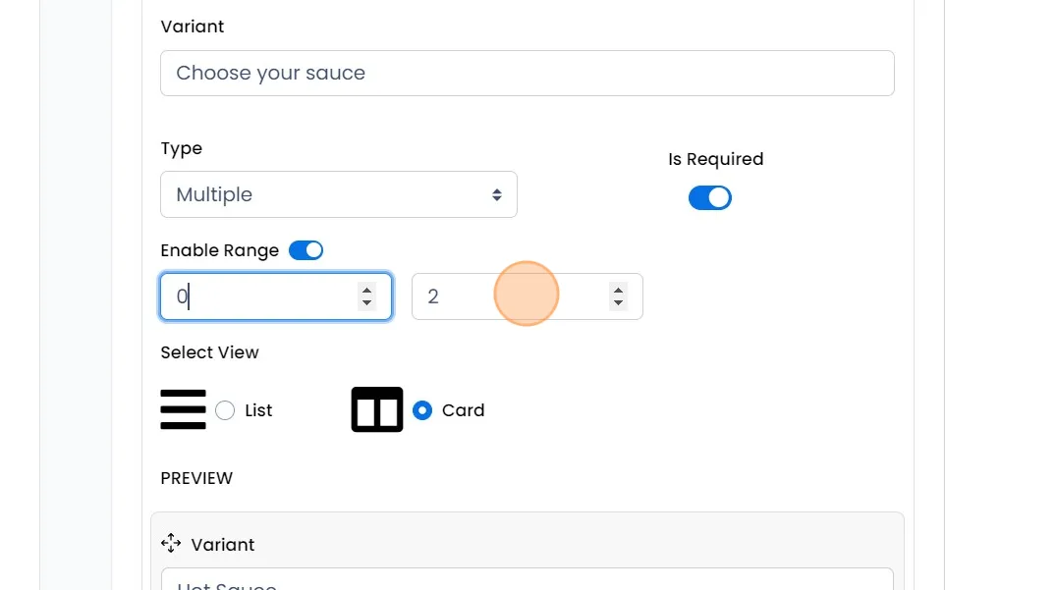Decrease the maximum range down arrow
This screenshot has height=590, width=1056.
pyautogui.click(x=618, y=302)
